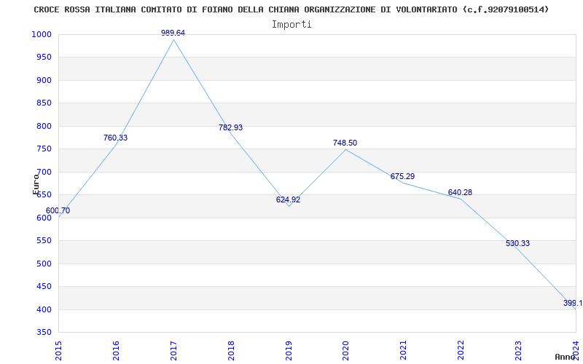Click the x-axis year 2020
This screenshot has width=583, height=364.
[x=345, y=351]
